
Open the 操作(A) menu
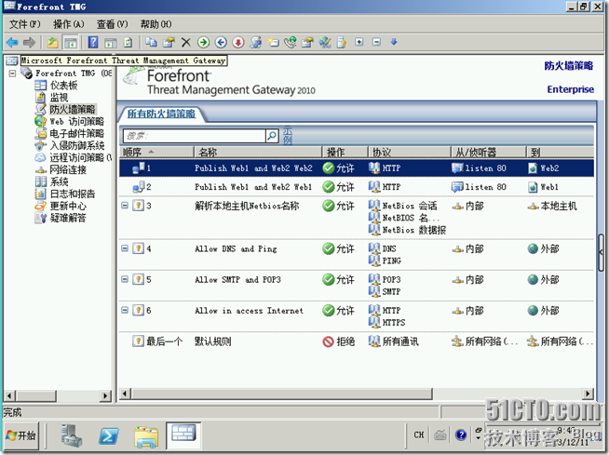(68, 24)
